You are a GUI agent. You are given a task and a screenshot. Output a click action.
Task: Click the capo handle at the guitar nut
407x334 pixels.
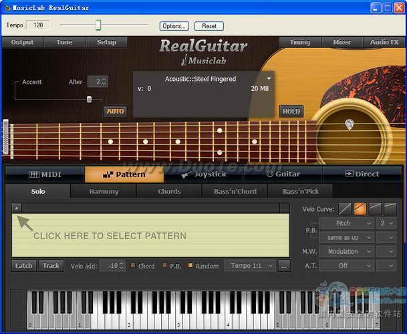(6, 137)
